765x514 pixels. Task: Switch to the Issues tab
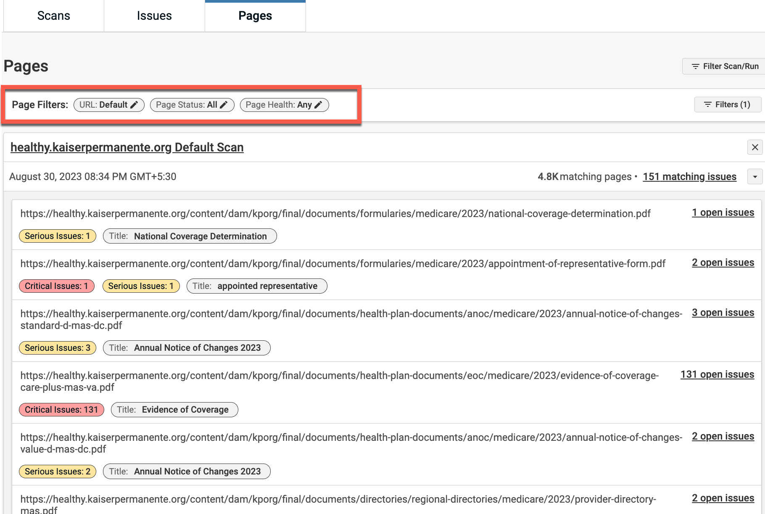point(154,16)
